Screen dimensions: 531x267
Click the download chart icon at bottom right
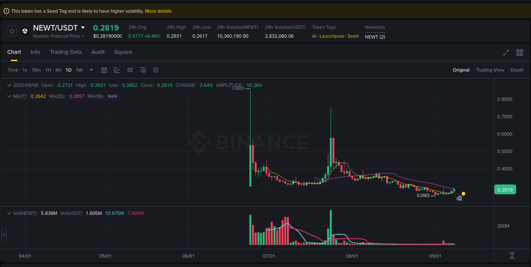click(x=512, y=256)
